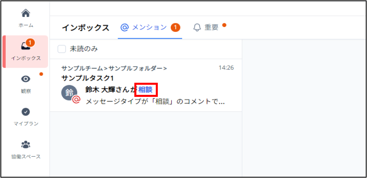The height and width of the screenshot is (178, 367).
Task: Click the bell icon beside 重要
Action: click(x=197, y=27)
